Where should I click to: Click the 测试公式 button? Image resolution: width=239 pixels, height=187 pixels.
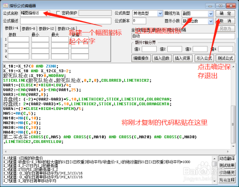[x=225, y=58]
